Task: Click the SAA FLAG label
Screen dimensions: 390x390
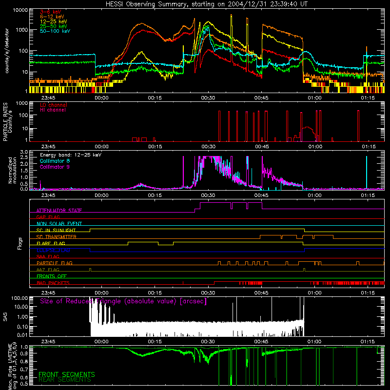Action: pyautogui.click(x=48, y=256)
